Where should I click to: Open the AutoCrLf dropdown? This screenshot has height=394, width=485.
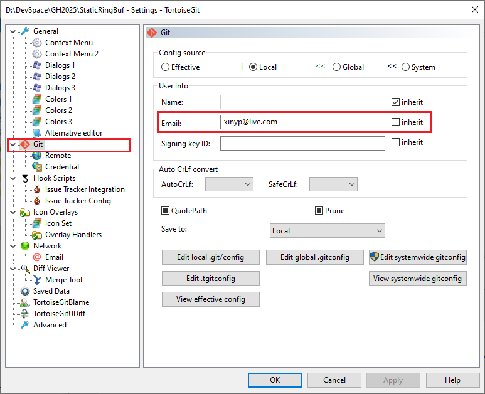229,184
